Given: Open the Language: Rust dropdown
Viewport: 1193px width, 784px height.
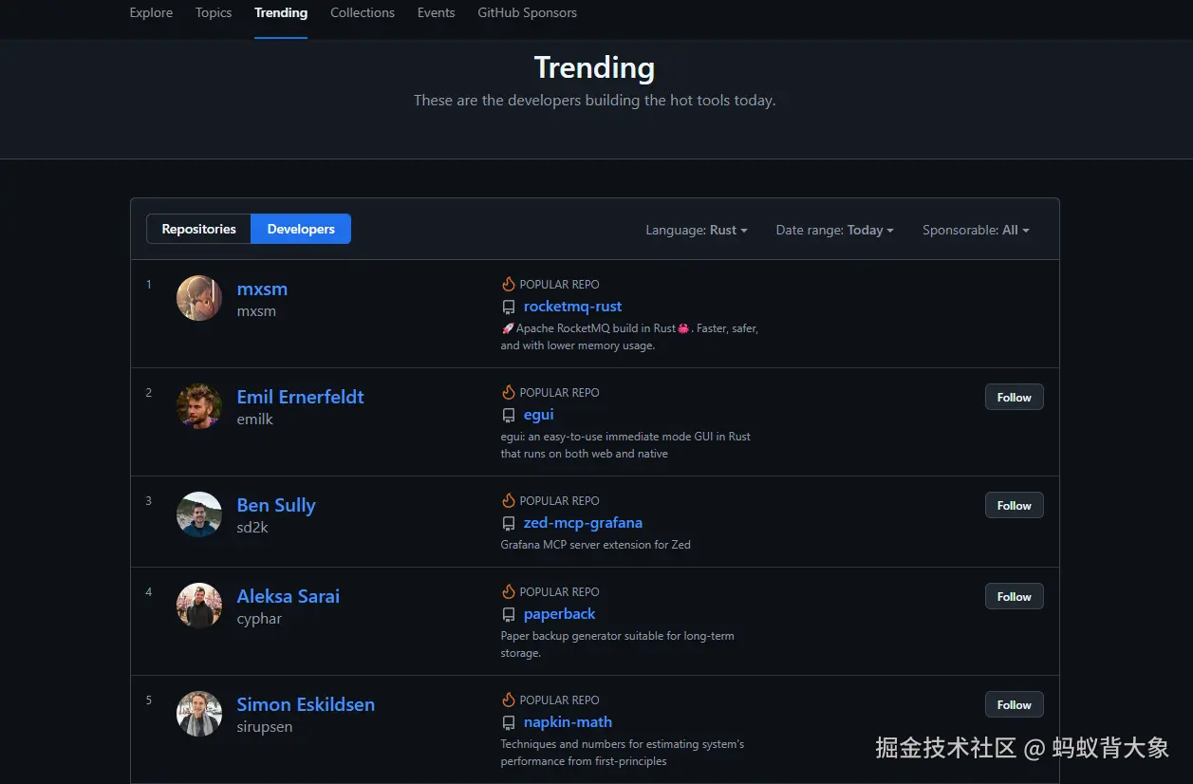Looking at the screenshot, I should pos(696,230).
